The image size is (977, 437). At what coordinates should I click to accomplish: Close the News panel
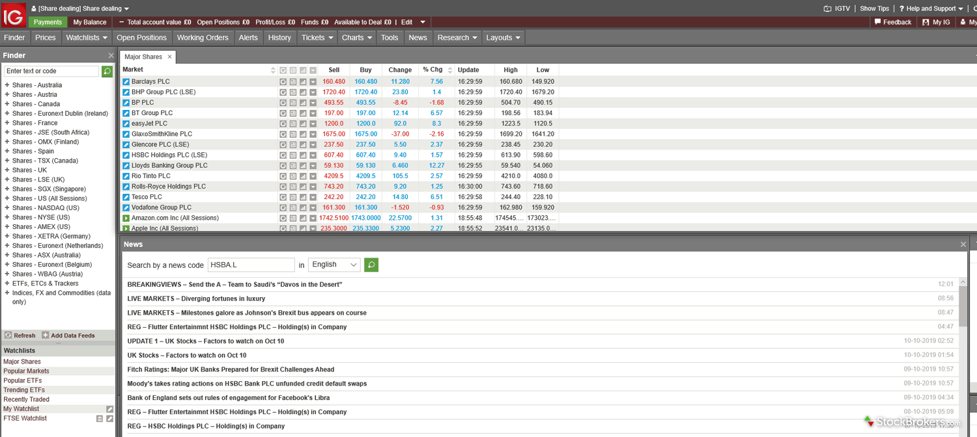coord(963,245)
